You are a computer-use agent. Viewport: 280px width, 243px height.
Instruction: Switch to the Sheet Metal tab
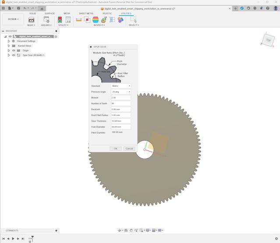86,14
